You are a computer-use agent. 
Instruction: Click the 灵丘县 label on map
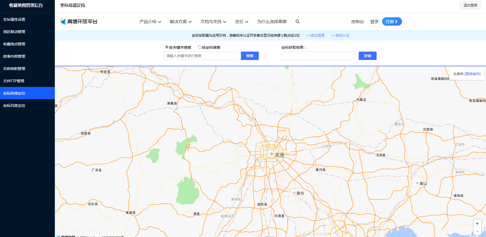93,204
